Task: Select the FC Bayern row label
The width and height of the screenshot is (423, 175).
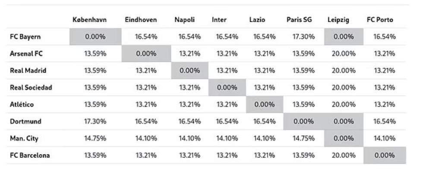Action: point(25,37)
